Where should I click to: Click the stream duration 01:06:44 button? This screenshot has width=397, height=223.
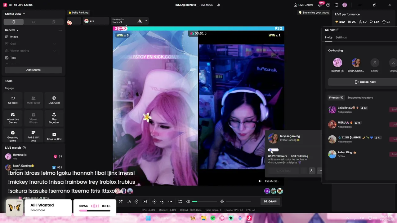pyautogui.click(x=270, y=201)
